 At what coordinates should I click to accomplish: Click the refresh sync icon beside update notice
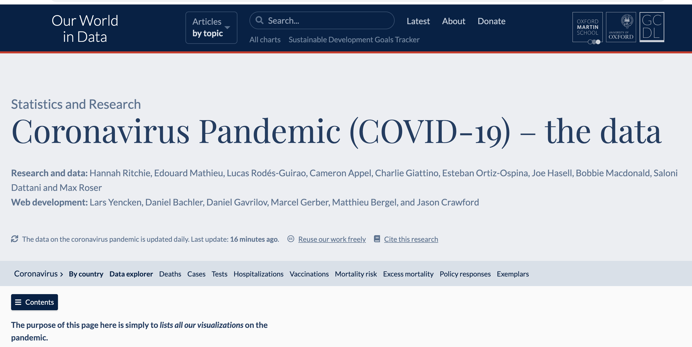(15, 239)
